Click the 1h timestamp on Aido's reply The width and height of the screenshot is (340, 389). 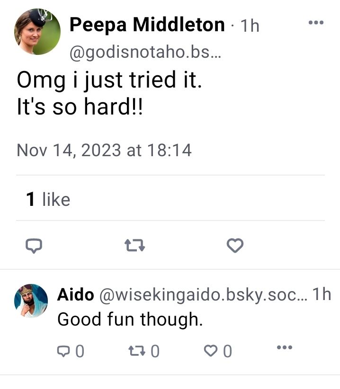pyautogui.click(x=322, y=294)
